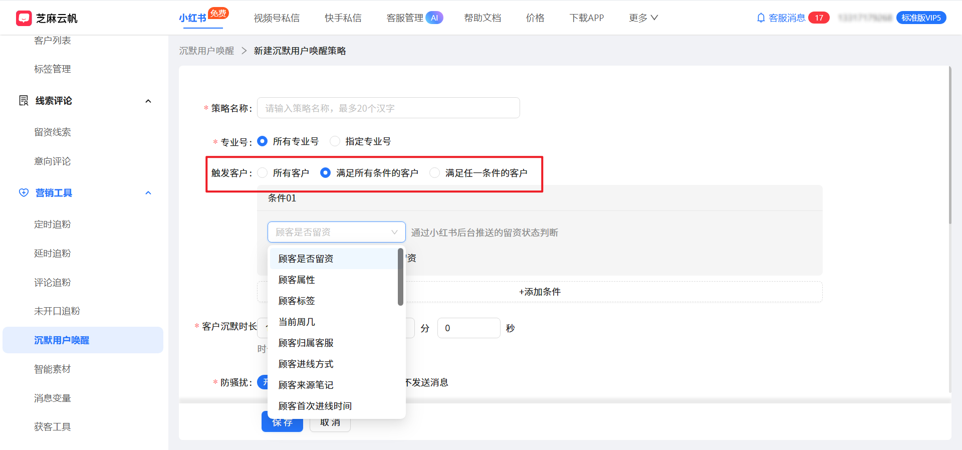Viewport: 962px width, 450px height.
Task: Open 意向评论 in sidebar
Action: coord(53,161)
